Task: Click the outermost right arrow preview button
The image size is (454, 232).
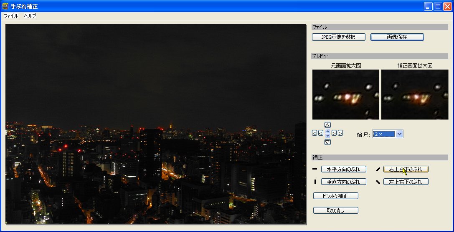Action: click(x=340, y=133)
